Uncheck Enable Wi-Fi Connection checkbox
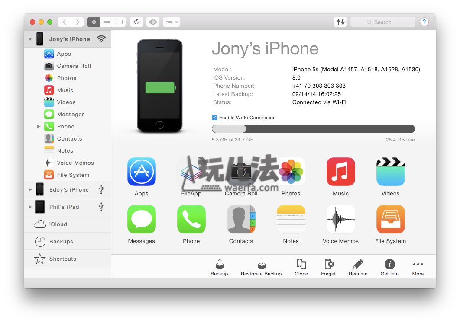Screen dimensions: 460x323 [x=214, y=118]
